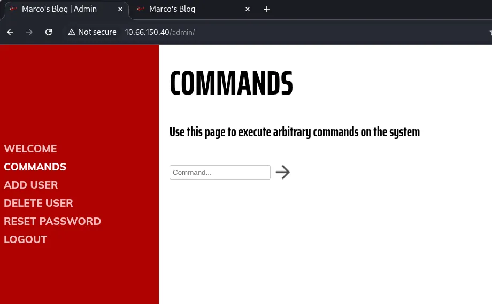Close the second Marco's Blog tab

click(248, 9)
